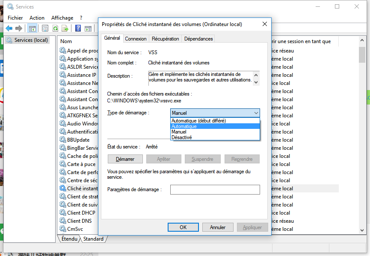Select the BBUpdate service row
Viewport: 370px width, 256px height.
(x=78, y=140)
